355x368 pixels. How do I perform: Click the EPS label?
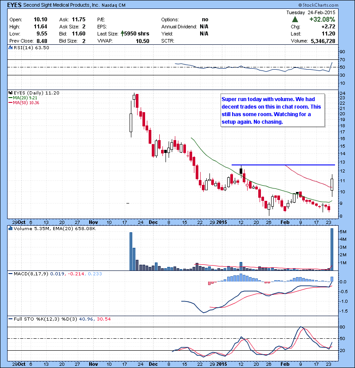point(102,27)
